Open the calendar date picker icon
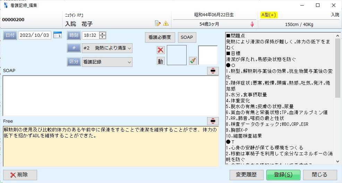 [58, 35]
